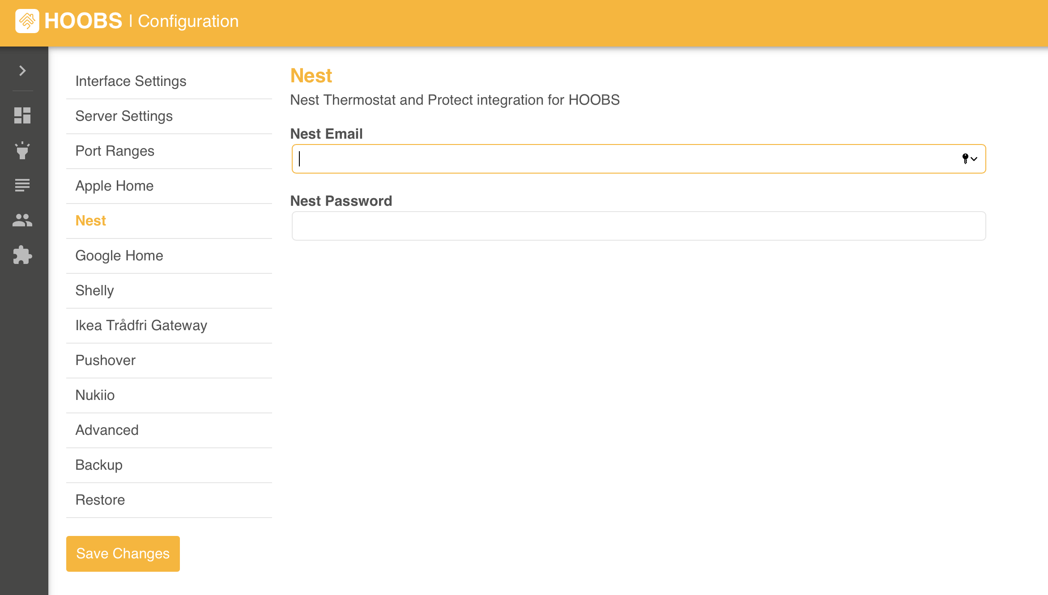Select Ikea Trådfri Gateway settings
The image size is (1048, 595).
141,325
